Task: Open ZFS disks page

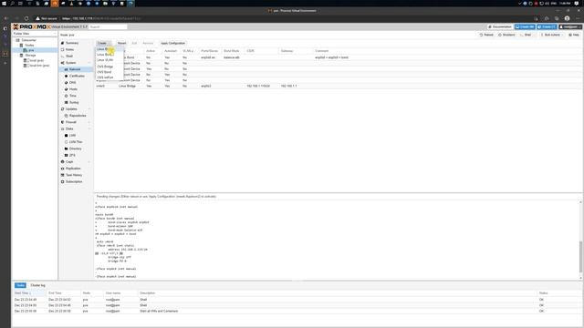Action: 72,155
